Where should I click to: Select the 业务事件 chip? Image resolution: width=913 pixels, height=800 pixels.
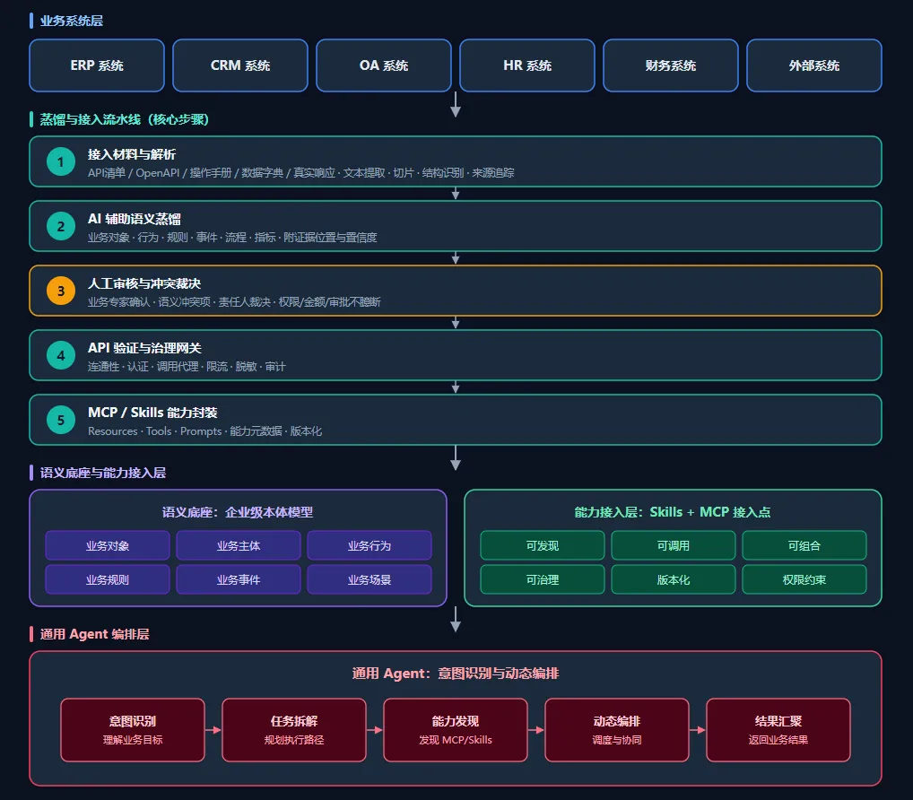coord(239,579)
